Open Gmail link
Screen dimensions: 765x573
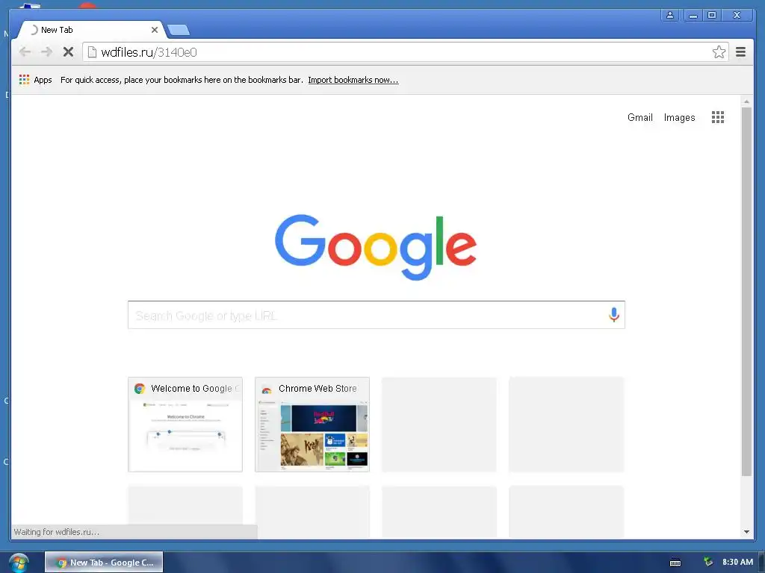pos(639,117)
